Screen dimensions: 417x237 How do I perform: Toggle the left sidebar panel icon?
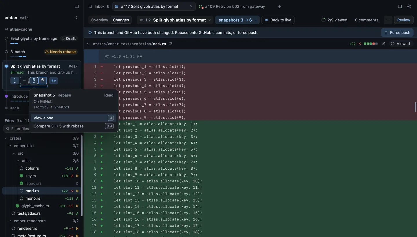coord(77,6)
